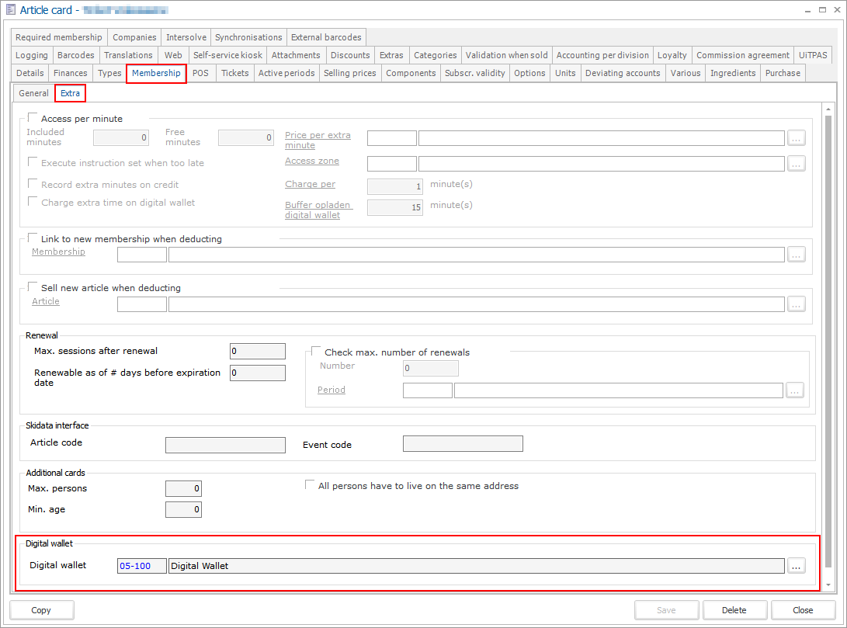
Task: Click Membership field lookup ellipsis button
Action: (x=796, y=255)
